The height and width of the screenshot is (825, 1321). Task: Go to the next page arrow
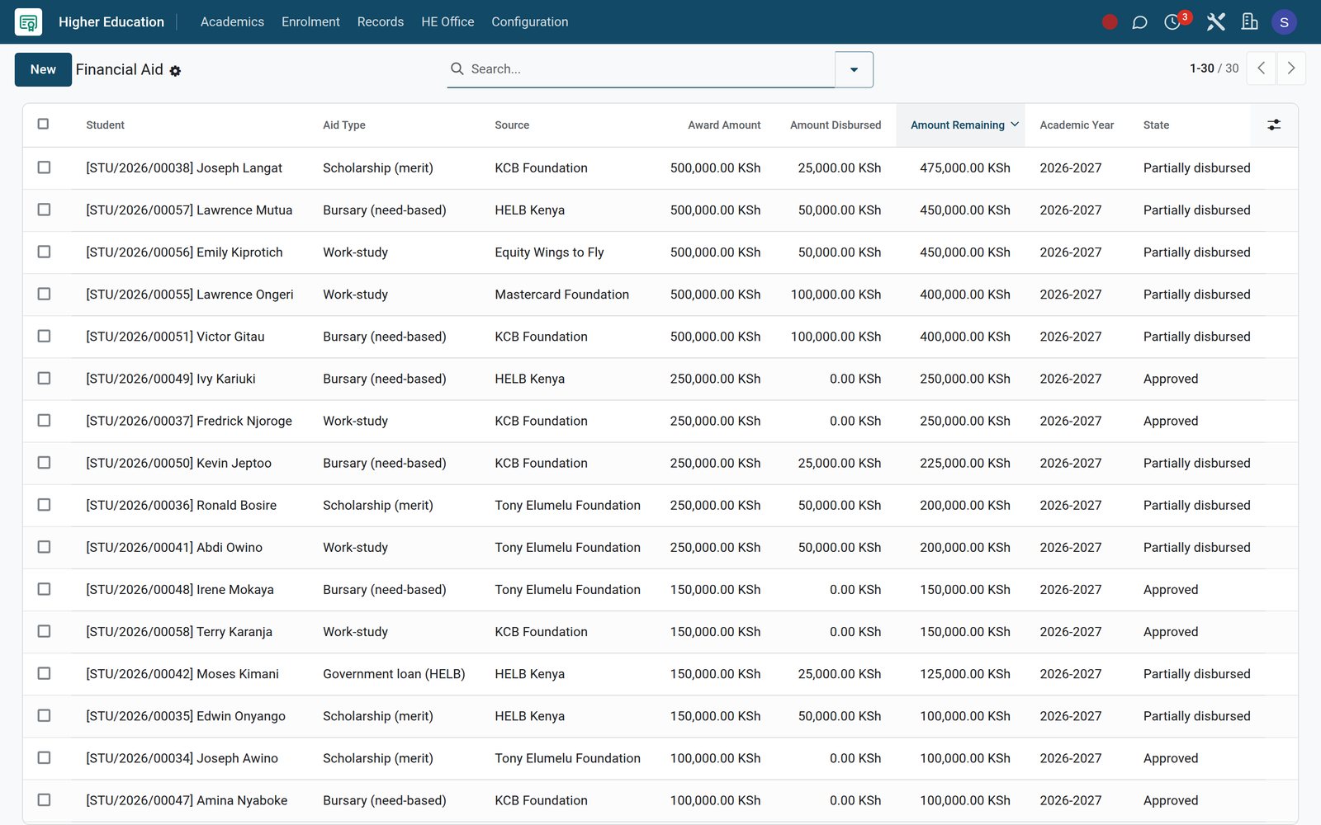(x=1291, y=68)
